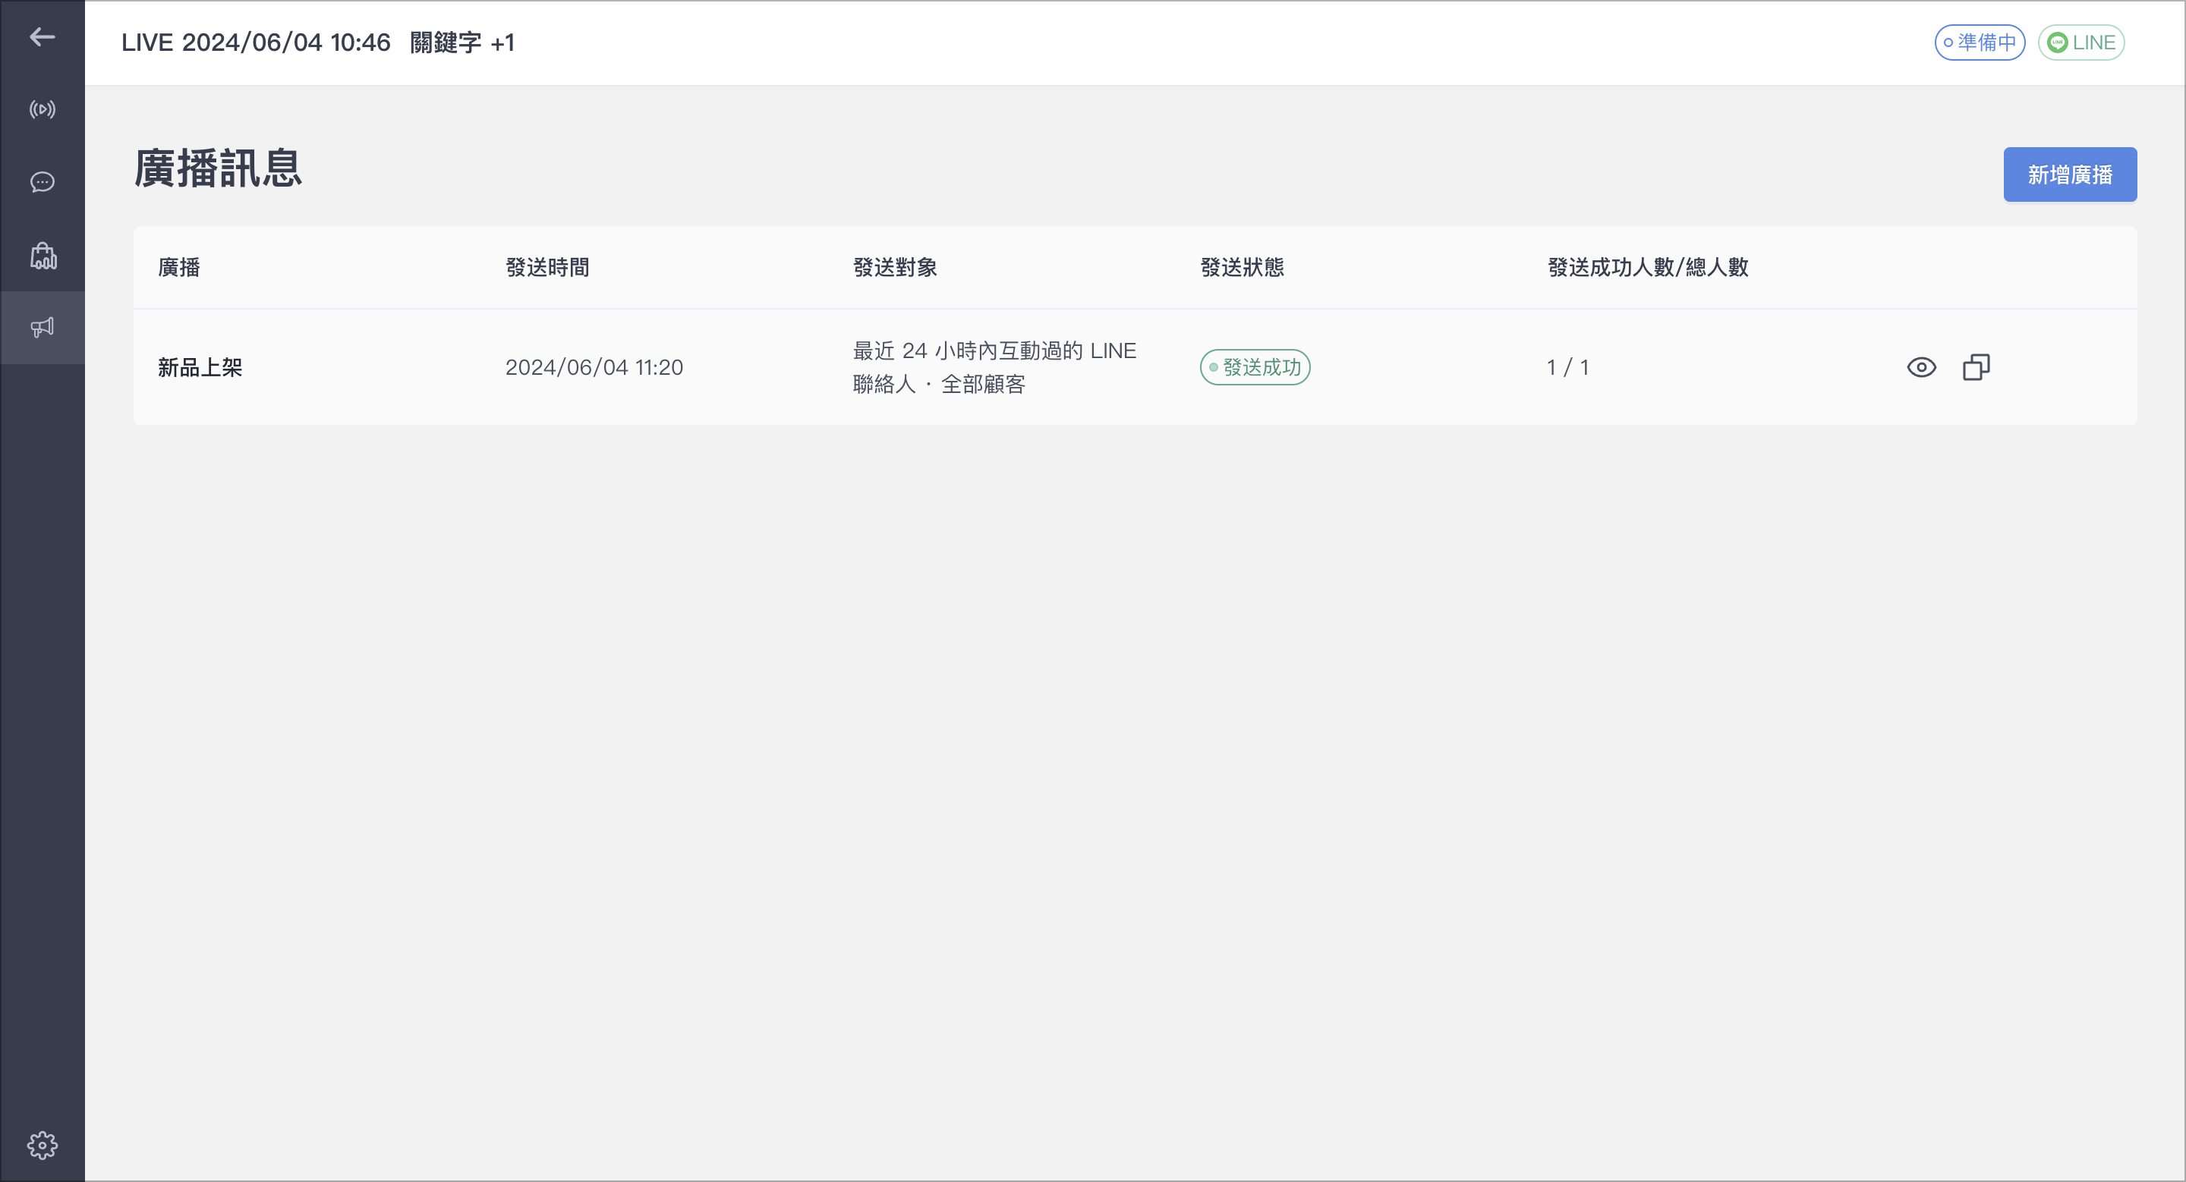Open the chat messages sidebar icon

[x=43, y=182]
